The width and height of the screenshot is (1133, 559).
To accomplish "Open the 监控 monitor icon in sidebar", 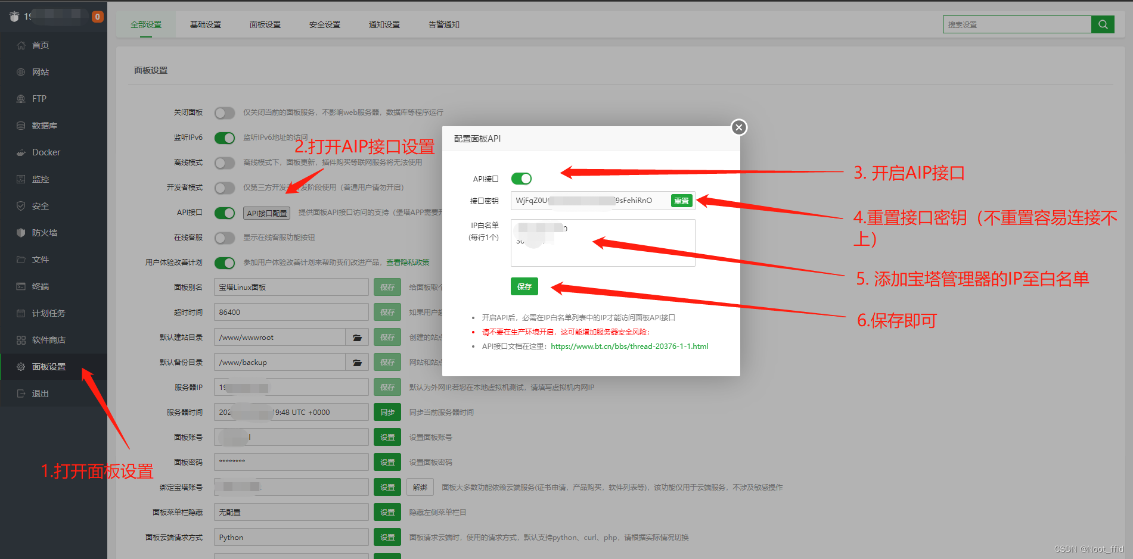I will [x=21, y=179].
